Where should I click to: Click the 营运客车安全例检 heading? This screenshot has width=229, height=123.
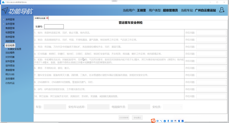click(x=131, y=23)
